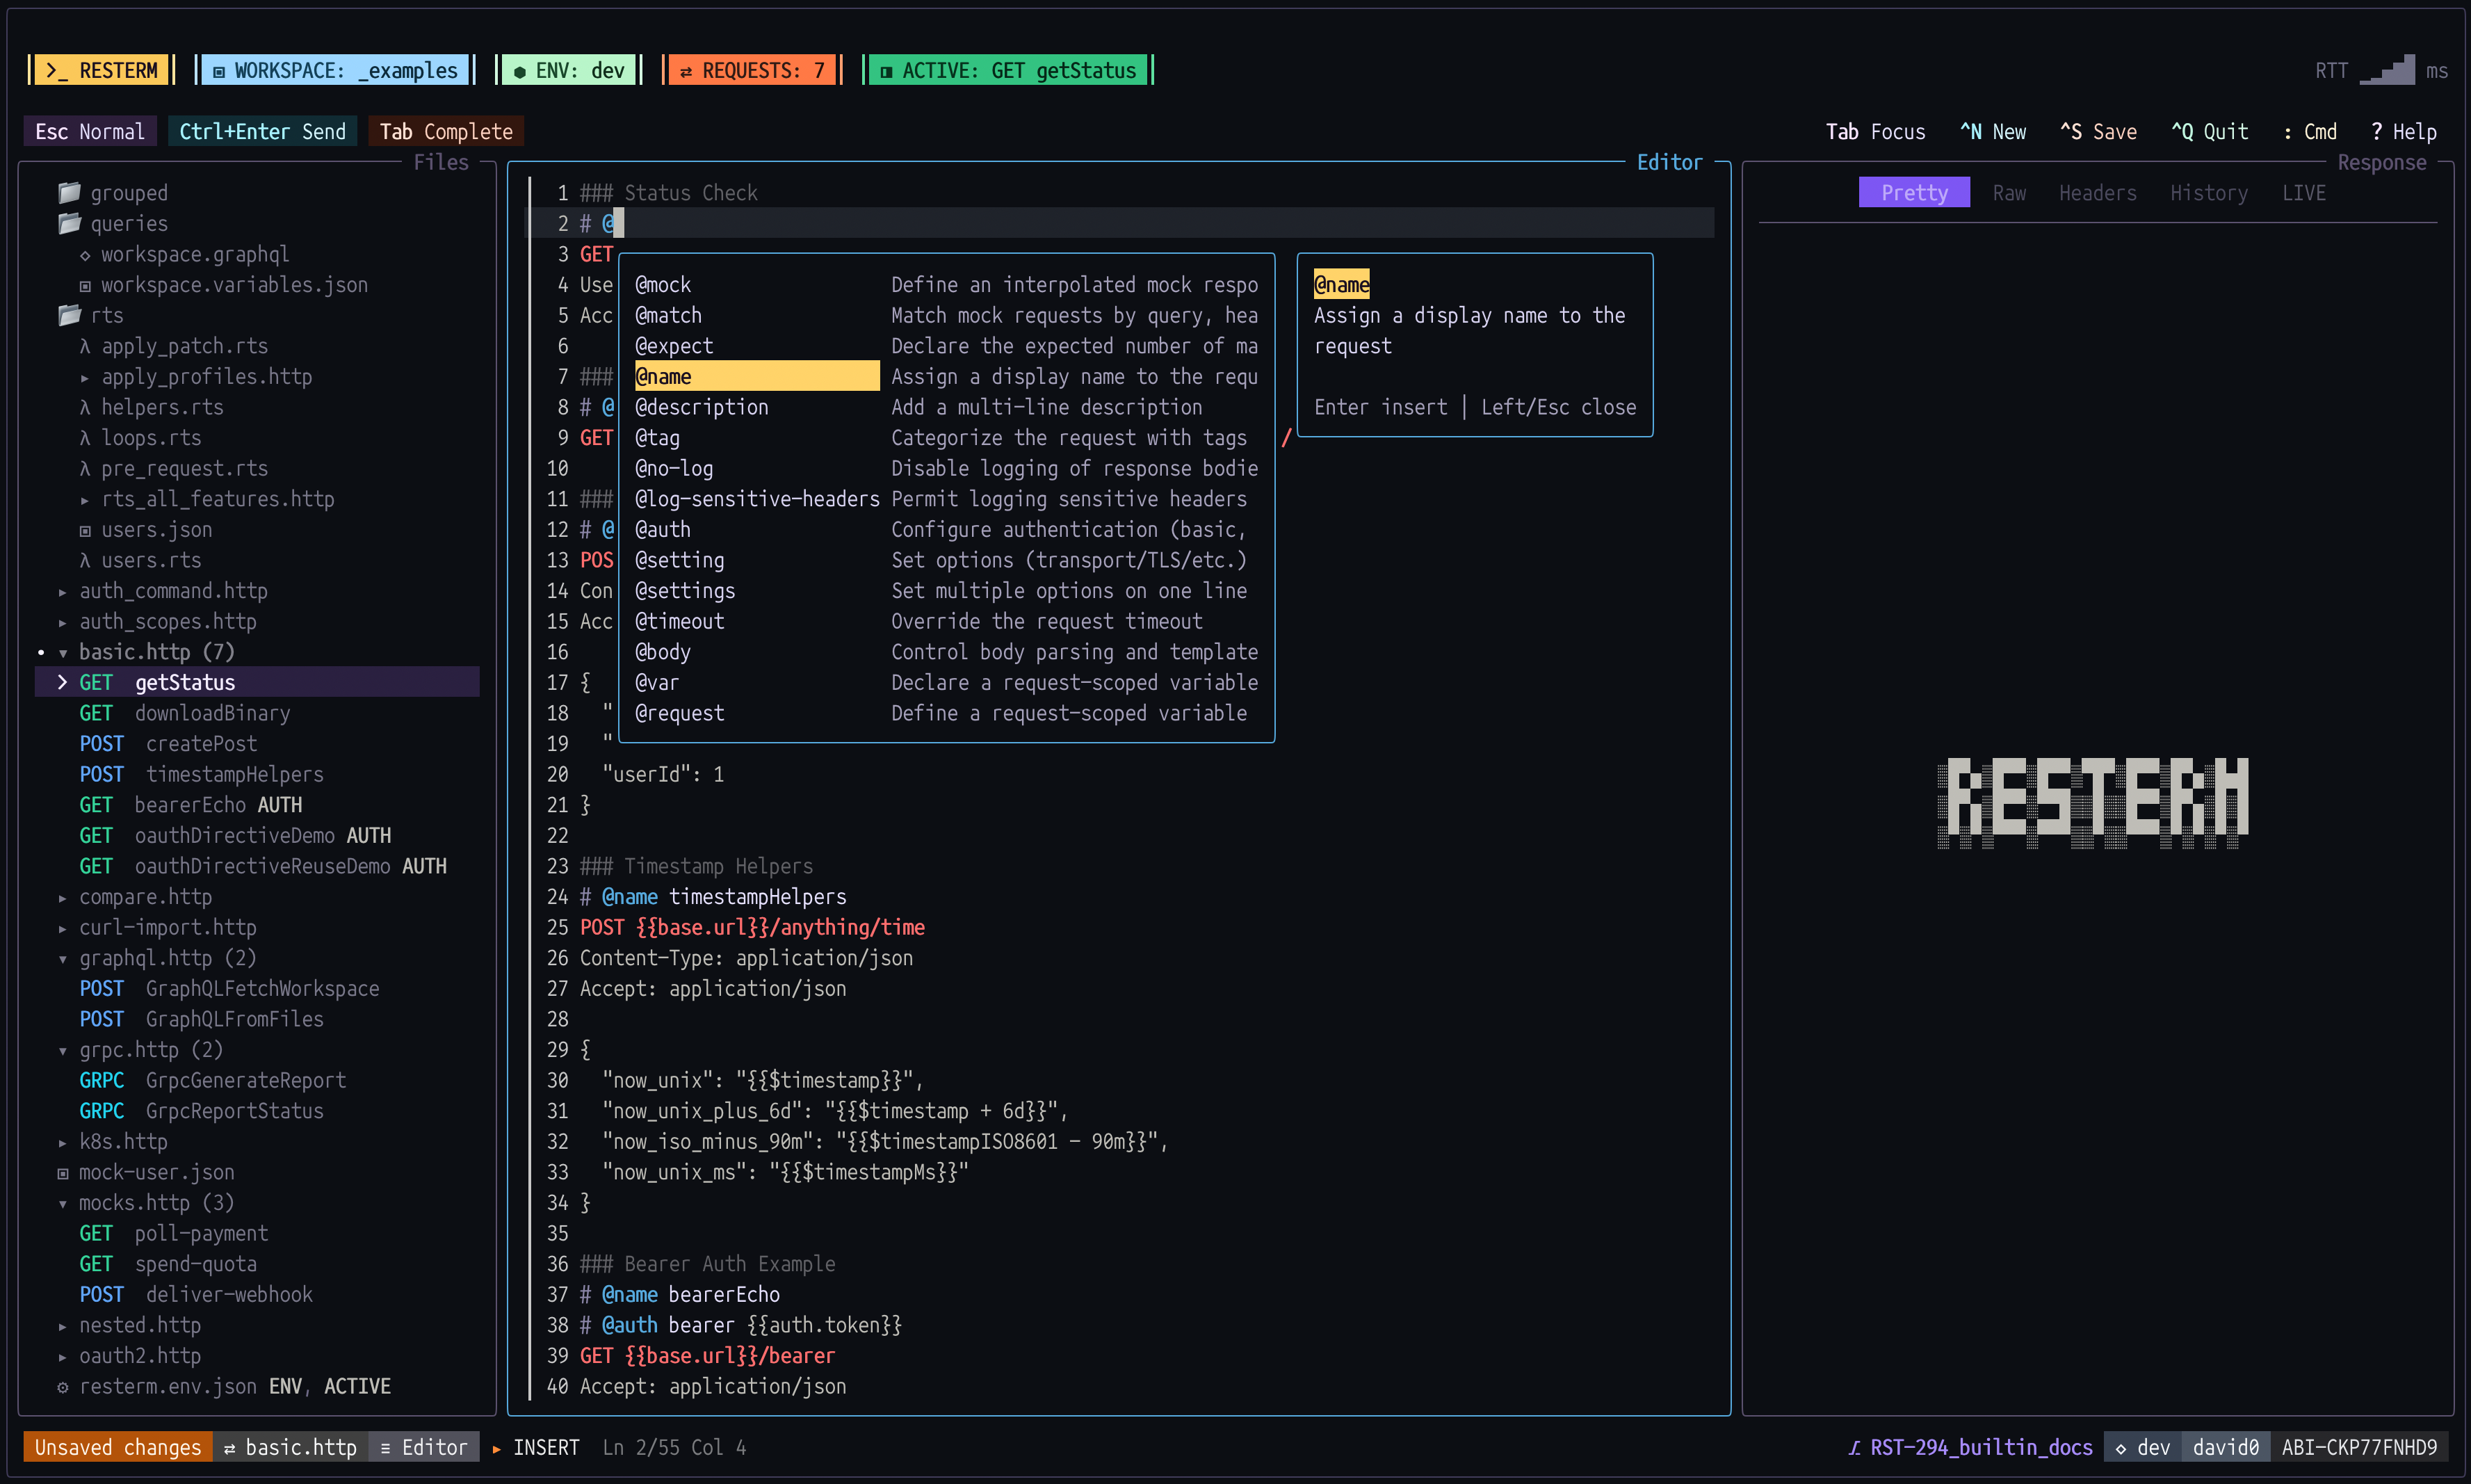Screen dimensions: 2471x1484
Task: Expand apply_profiles.http file
Action: [85, 377]
